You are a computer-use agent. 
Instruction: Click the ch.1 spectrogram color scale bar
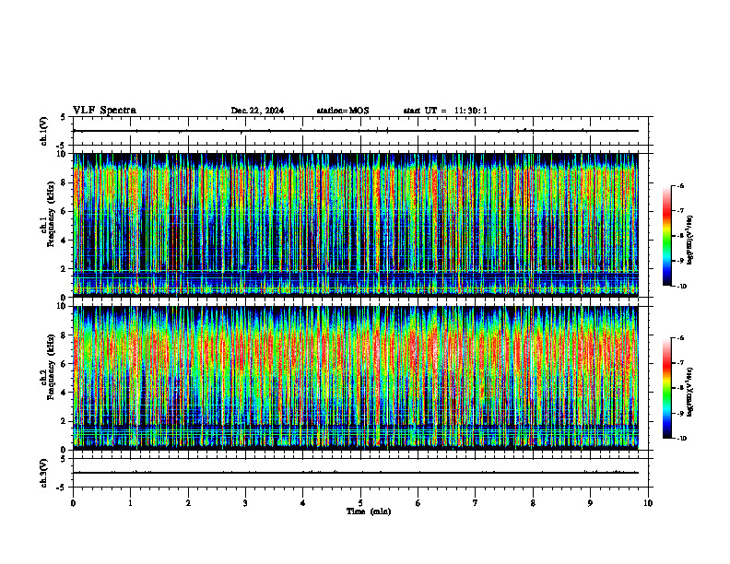click(x=667, y=236)
